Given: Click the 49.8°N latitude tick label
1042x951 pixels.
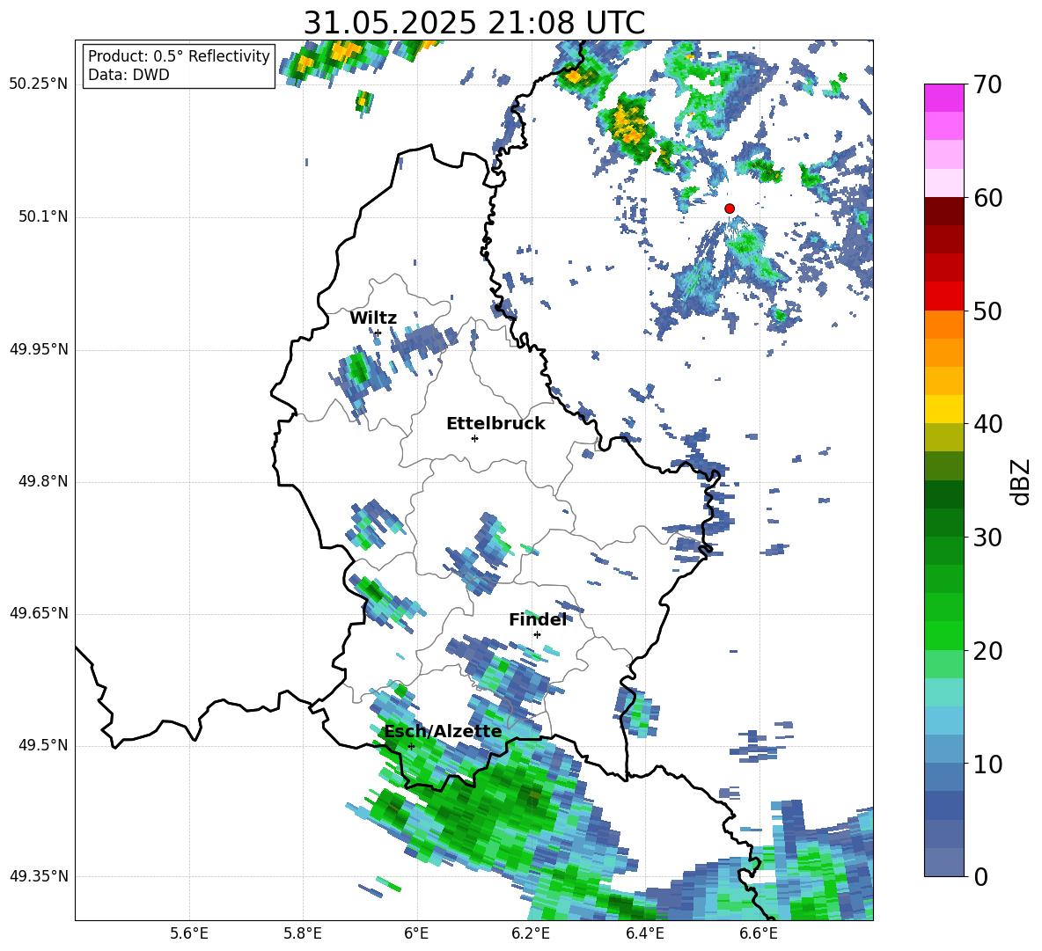Looking at the screenshot, I should coord(42,481).
